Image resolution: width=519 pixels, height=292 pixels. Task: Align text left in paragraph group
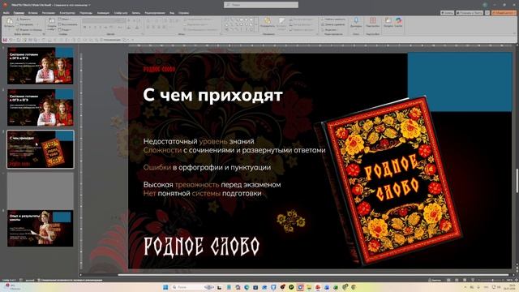tap(148, 28)
